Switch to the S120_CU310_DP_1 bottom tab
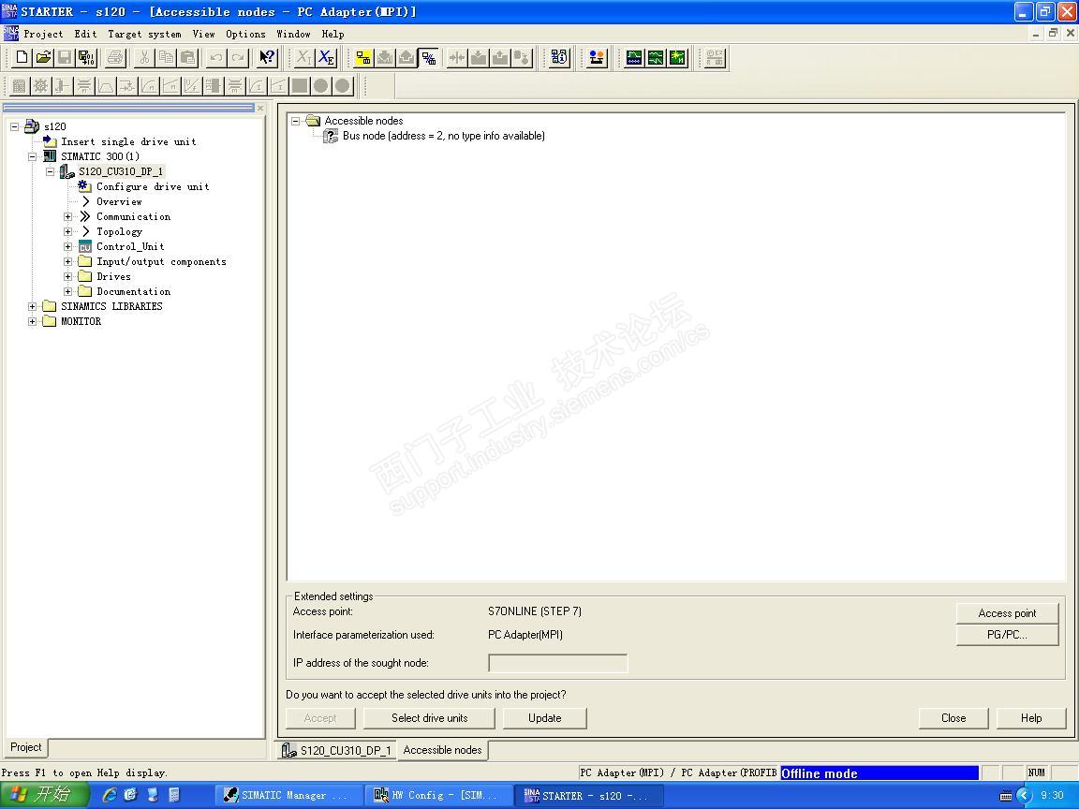1079x809 pixels. (336, 751)
